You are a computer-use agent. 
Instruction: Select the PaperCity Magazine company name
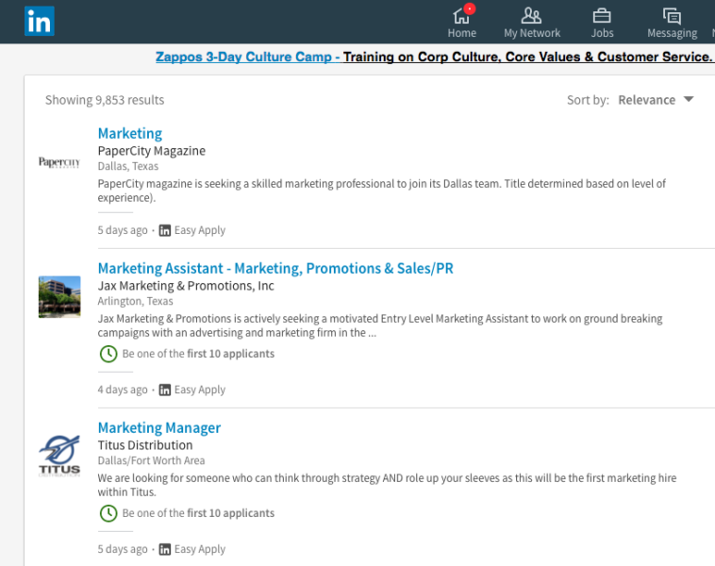151,151
